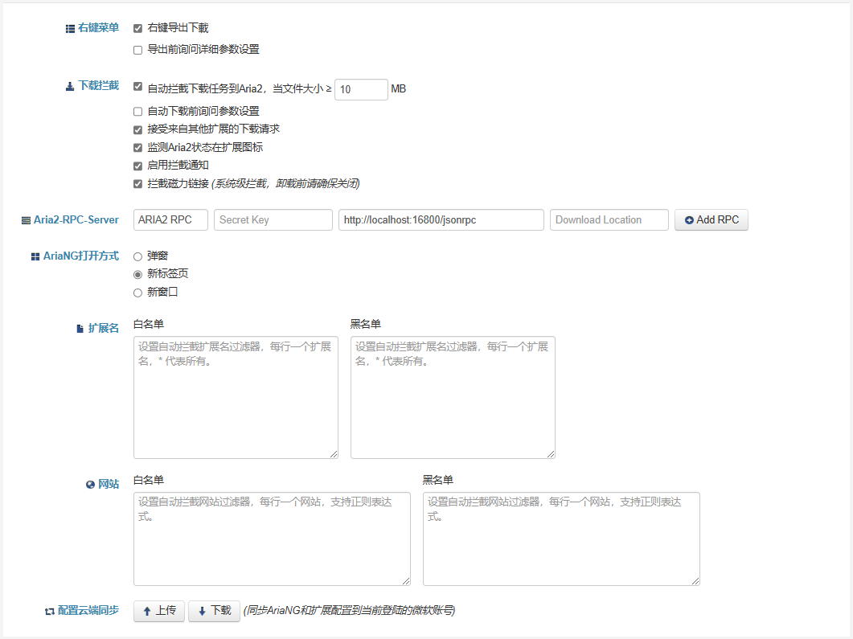Uncheck the 右键导出下载 checkbox
This screenshot has width=853, height=639.
pos(137,28)
